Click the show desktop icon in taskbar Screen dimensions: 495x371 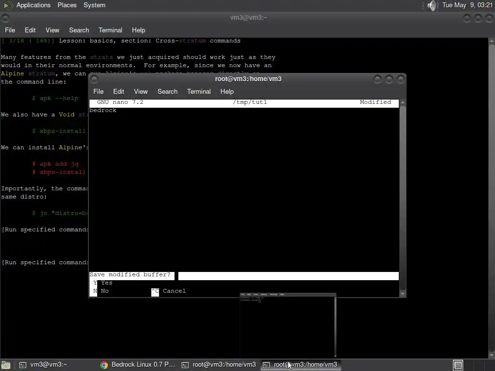6,365
